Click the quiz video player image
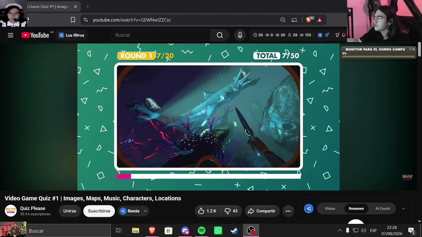This screenshot has height=237, width=422. tap(208, 116)
